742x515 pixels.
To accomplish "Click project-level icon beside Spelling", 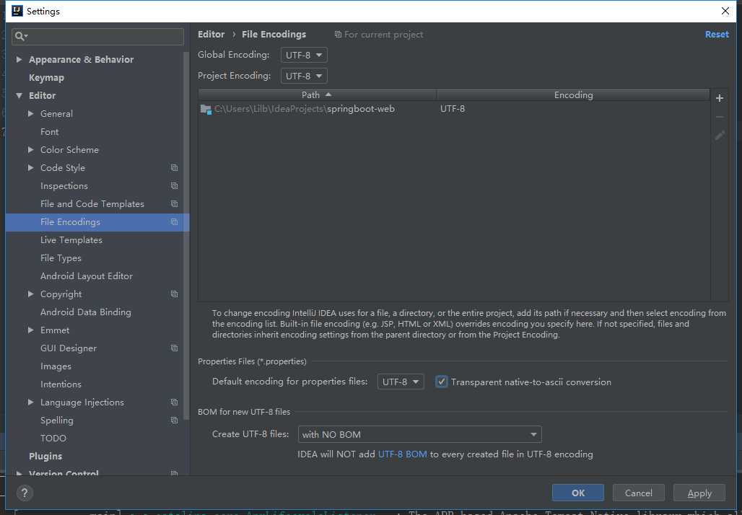I will [x=174, y=420].
